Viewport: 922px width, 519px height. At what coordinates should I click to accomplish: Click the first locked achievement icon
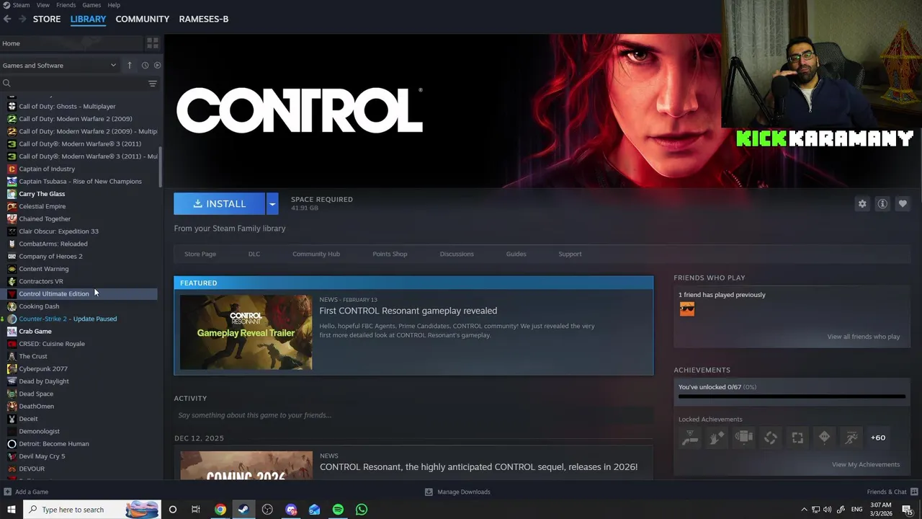[690, 438]
